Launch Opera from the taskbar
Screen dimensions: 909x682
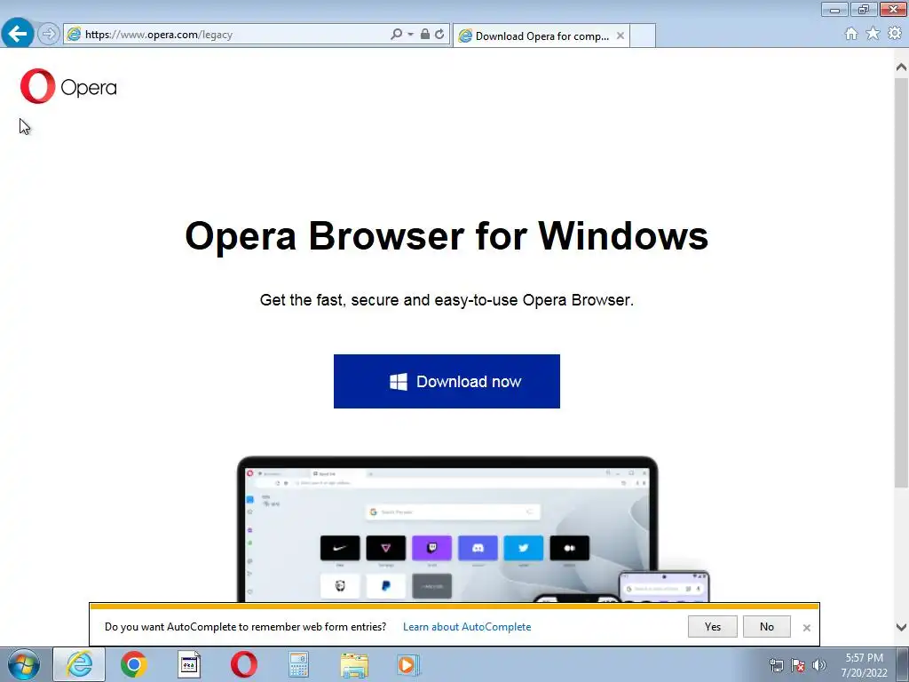pos(243,664)
